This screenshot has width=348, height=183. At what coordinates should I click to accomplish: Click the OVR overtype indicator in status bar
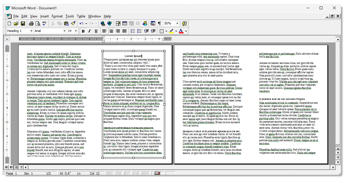tap(136, 173)
